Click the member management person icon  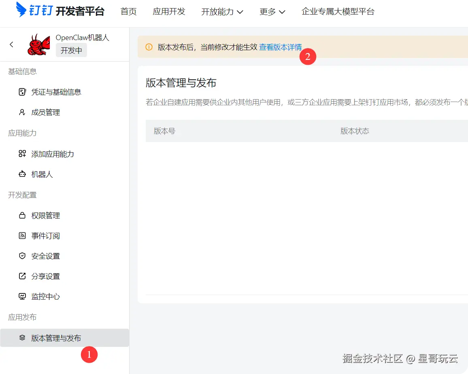22,112
